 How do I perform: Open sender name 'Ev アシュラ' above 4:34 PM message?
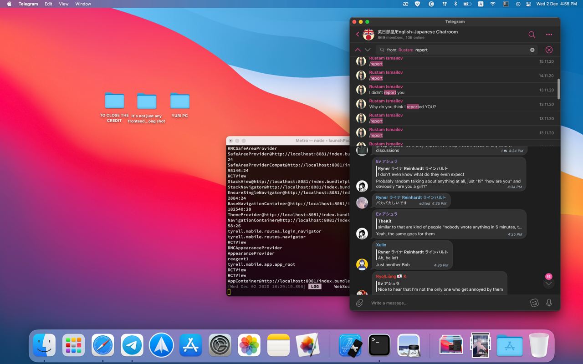coord(387,162)
